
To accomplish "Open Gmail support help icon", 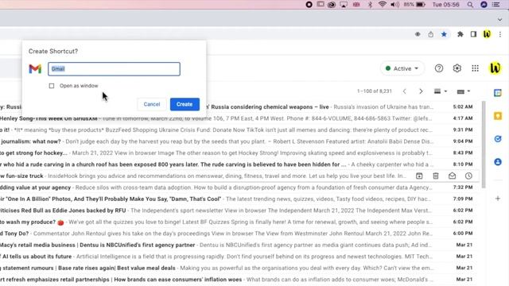I will [x=439, y=68].
